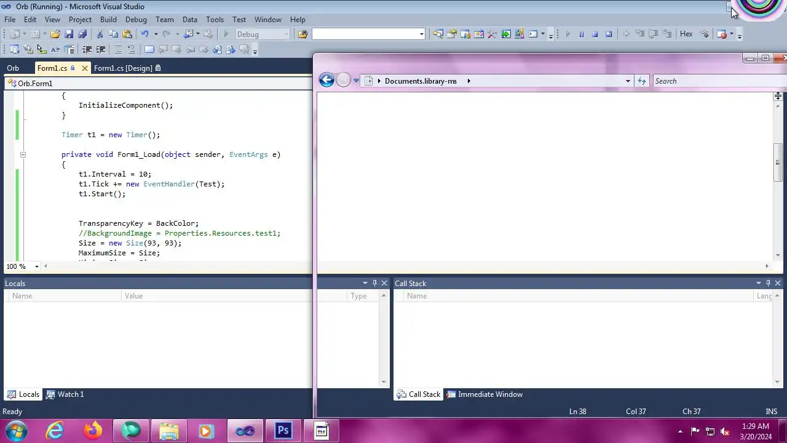Open the Toolbox wrench icon
This screenshot has width=787, height=443.
coord(492,34)
